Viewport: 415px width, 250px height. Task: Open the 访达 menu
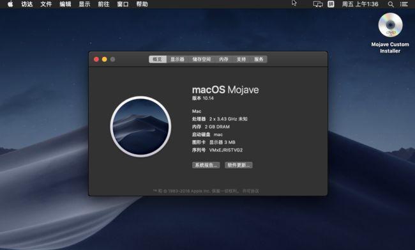[x=27, y=4]
